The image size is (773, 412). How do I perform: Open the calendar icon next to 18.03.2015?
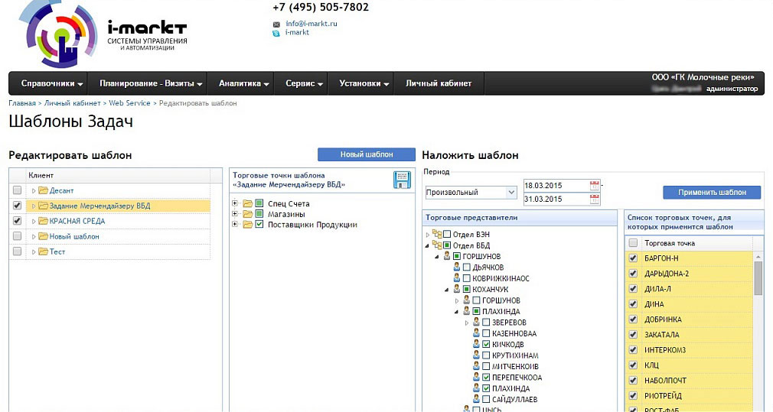click(595, 186)
